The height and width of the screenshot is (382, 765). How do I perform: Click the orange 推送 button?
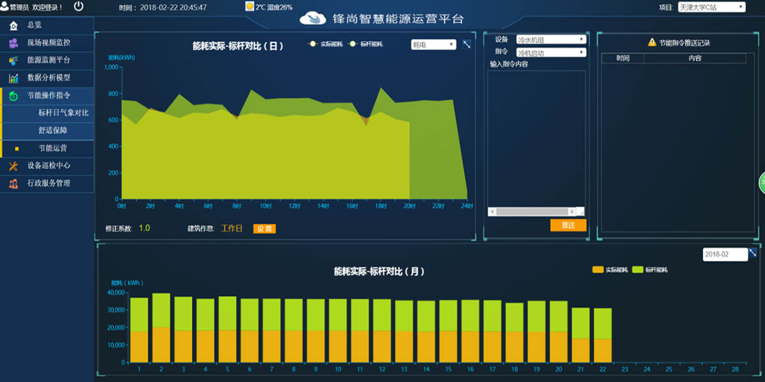point(568,225)
